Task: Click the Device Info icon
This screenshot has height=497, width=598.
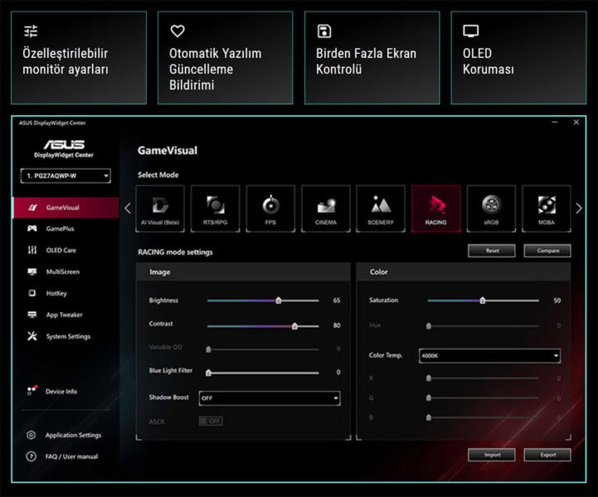Action: pyautogui.click(x=32, y=390)
